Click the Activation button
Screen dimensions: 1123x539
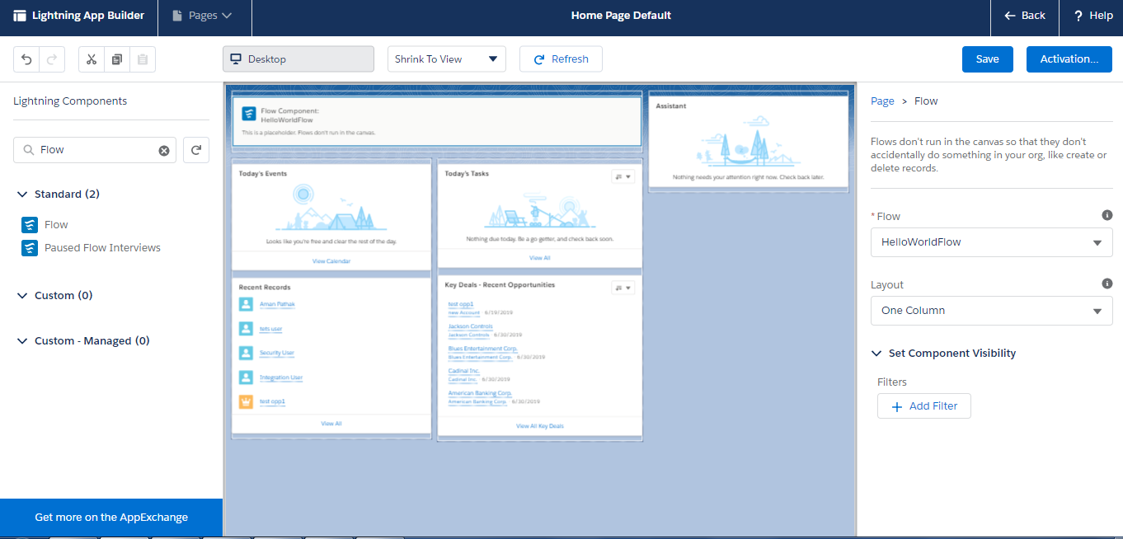(1069, 59)
